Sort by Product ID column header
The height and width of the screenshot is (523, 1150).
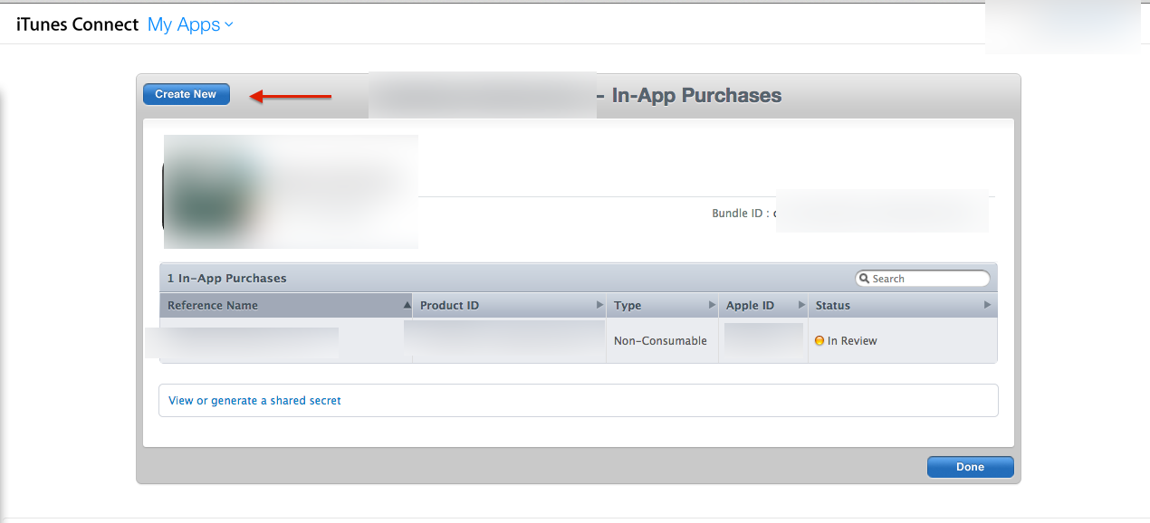509,305
